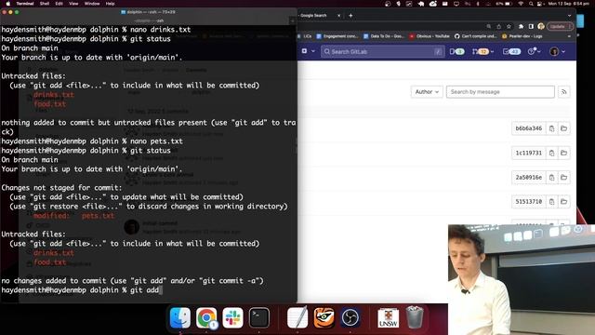595x335 pixels.
Task: Browse files at commit b6b6a346
Action: (564, 128)
